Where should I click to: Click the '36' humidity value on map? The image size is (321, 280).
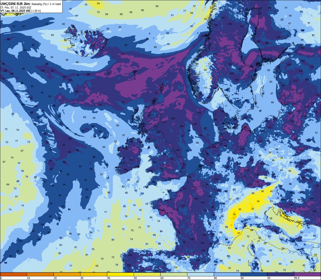(262, 191)
